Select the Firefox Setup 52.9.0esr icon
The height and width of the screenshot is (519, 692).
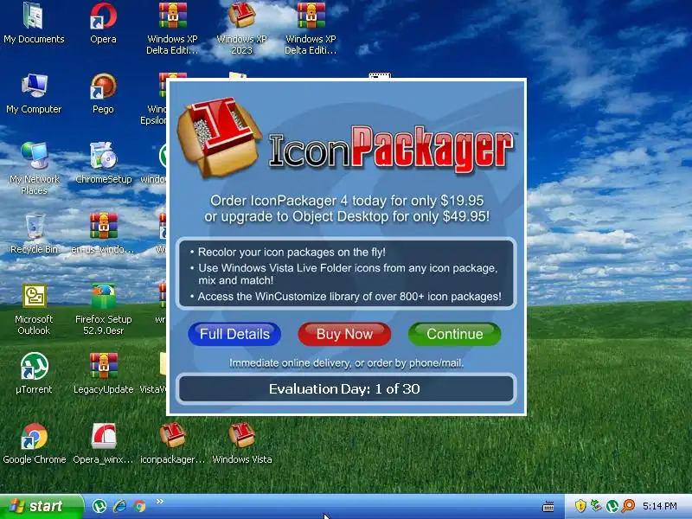[103, 309]
